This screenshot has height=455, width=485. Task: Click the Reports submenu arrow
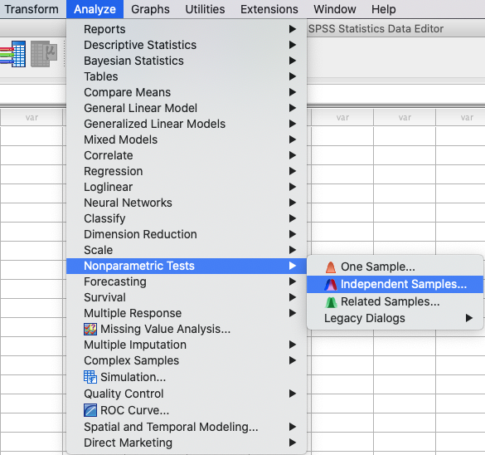[293, 29]
